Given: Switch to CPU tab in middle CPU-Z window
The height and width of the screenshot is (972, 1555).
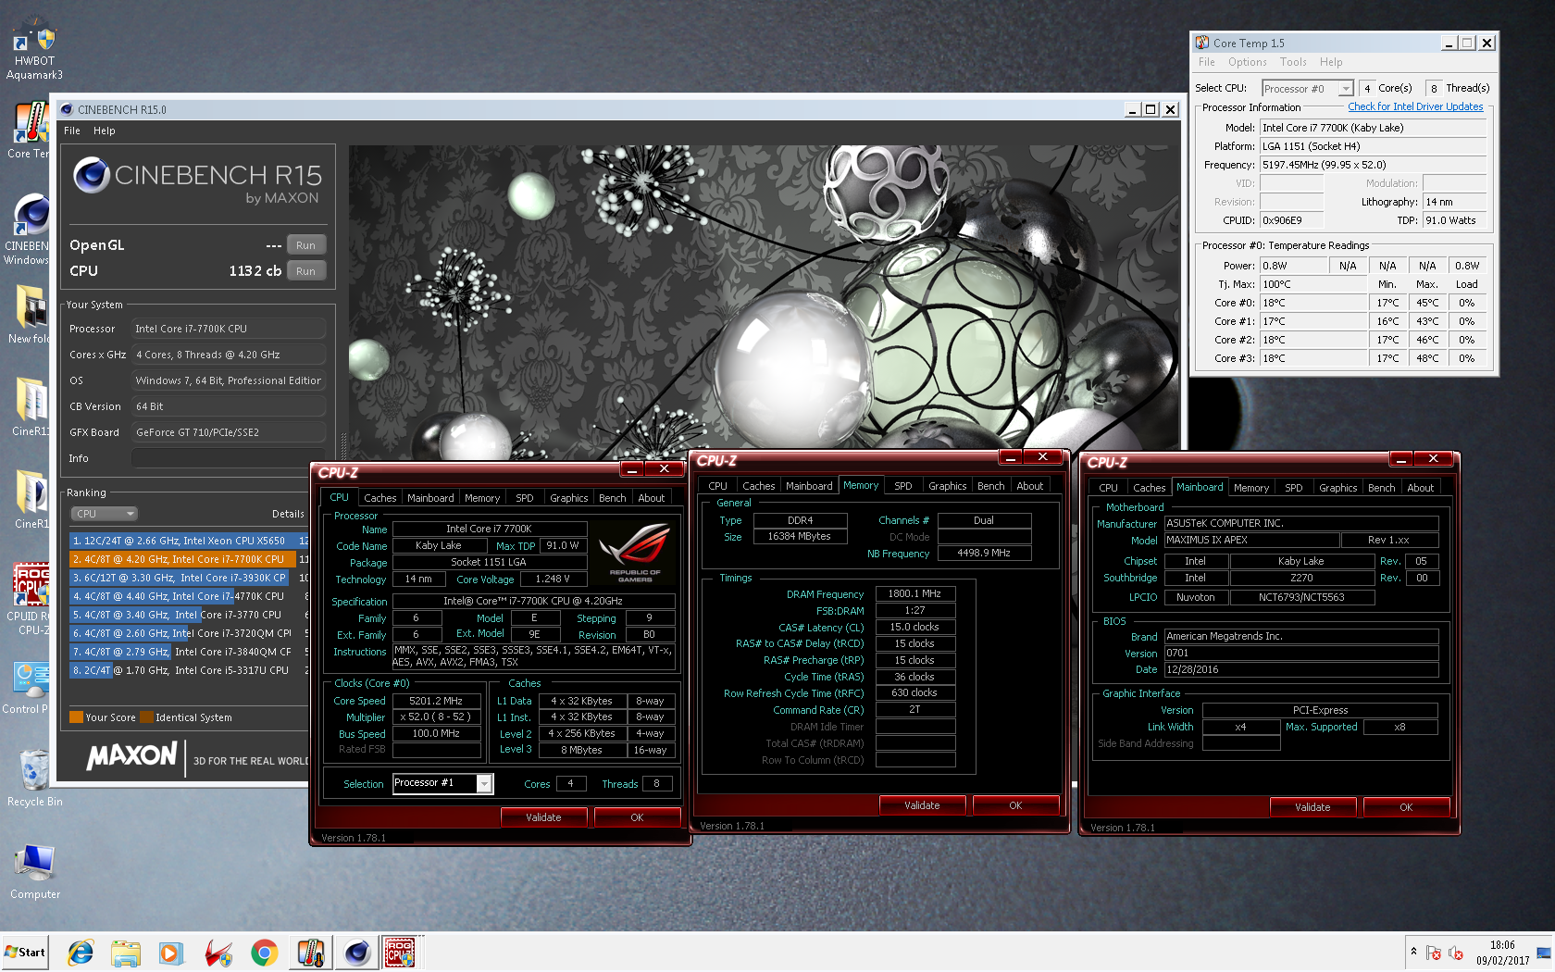Looking at the screenshot, I should coord(718,486).
